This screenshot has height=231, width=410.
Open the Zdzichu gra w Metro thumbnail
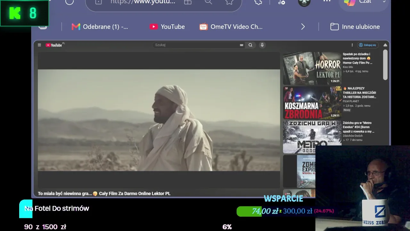click(312, 137)
